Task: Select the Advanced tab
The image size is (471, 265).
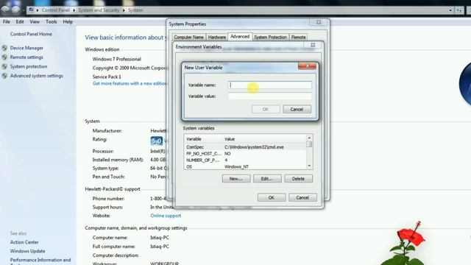Action: pos(240,37)
